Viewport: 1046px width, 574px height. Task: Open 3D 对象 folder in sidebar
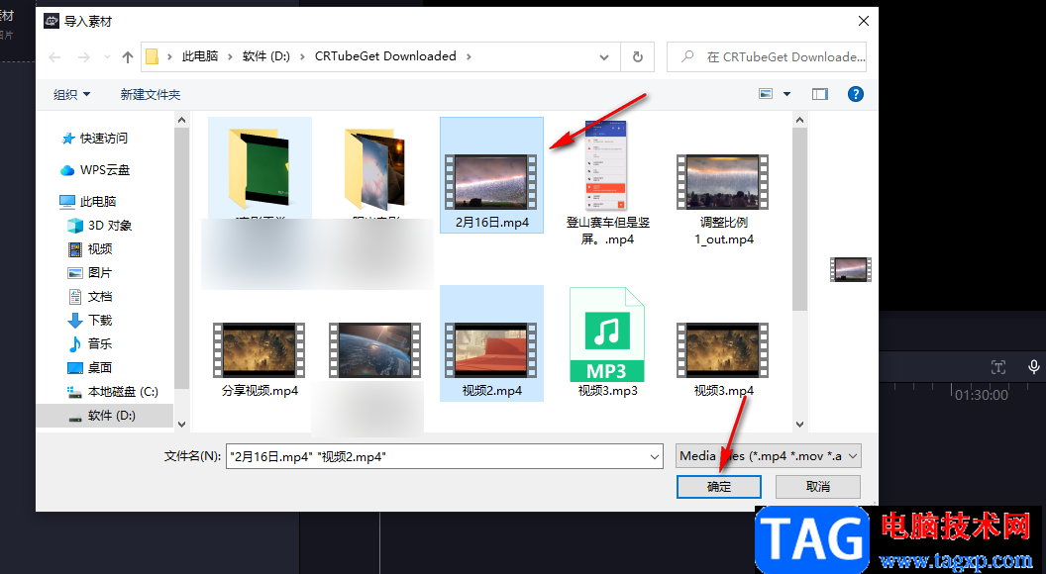click(x=100, y=226)
